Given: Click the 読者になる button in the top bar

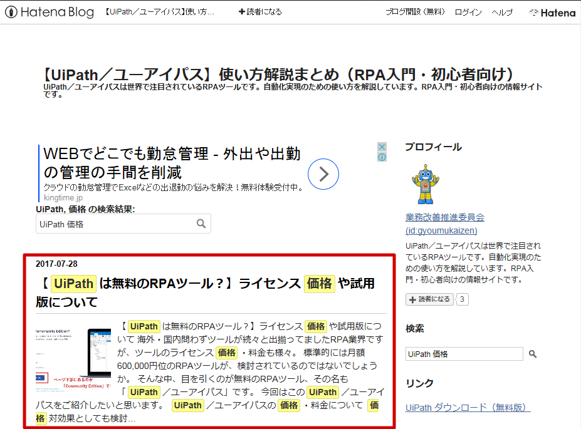Looking at the screenshot, I should pos(260,12).
